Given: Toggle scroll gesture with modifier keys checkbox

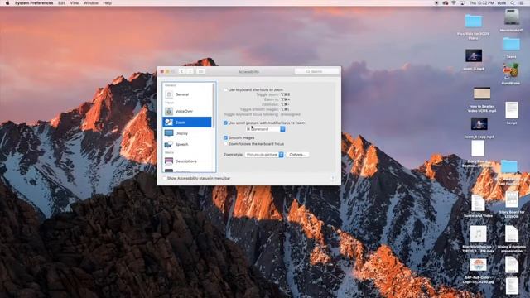Looking at the screenshot, I should [225, 123].
